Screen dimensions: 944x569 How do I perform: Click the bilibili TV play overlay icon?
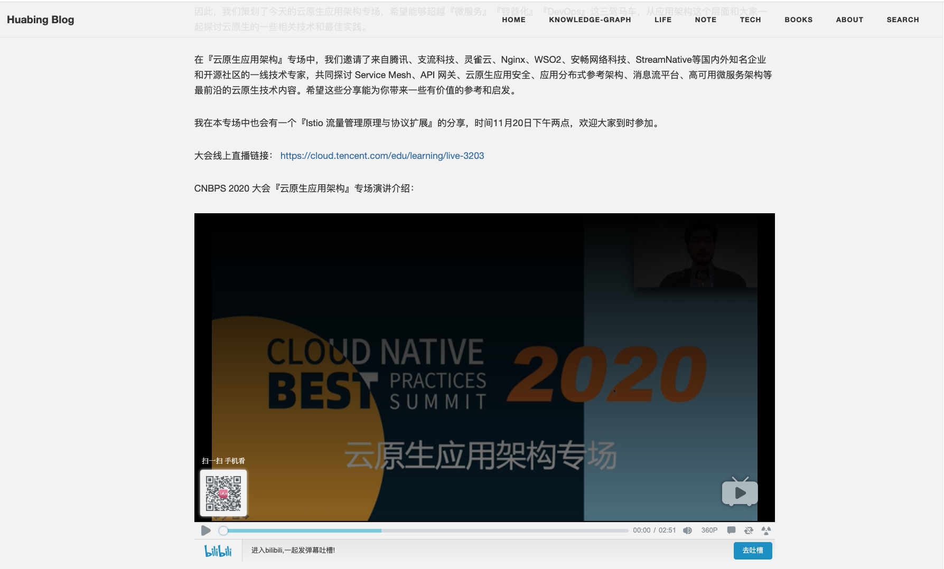point(740,492)
